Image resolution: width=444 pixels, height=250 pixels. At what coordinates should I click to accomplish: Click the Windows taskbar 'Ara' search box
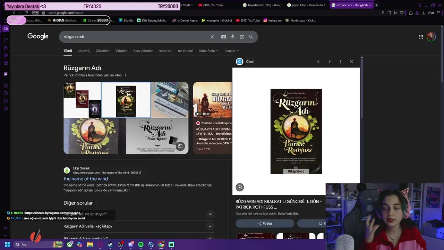(x=38, y=244)
